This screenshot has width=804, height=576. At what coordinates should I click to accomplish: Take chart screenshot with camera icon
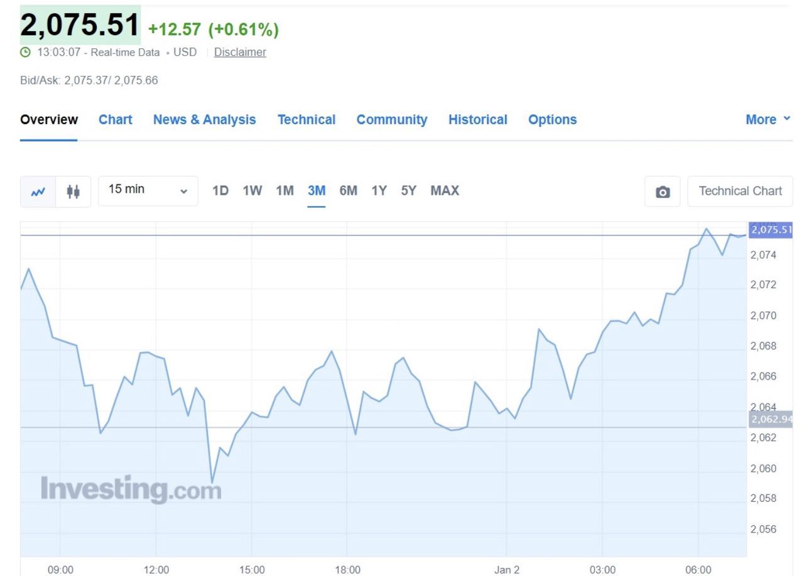click(663, 191)
